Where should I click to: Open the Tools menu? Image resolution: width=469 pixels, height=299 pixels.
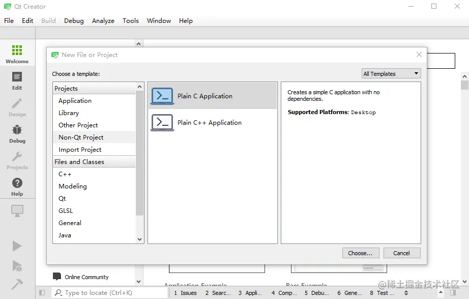(x=131, y=21)
